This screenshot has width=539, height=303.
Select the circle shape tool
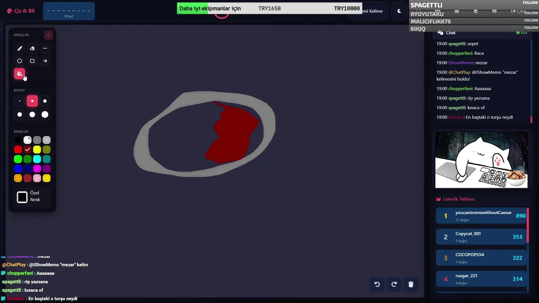(x=19, y=61)
